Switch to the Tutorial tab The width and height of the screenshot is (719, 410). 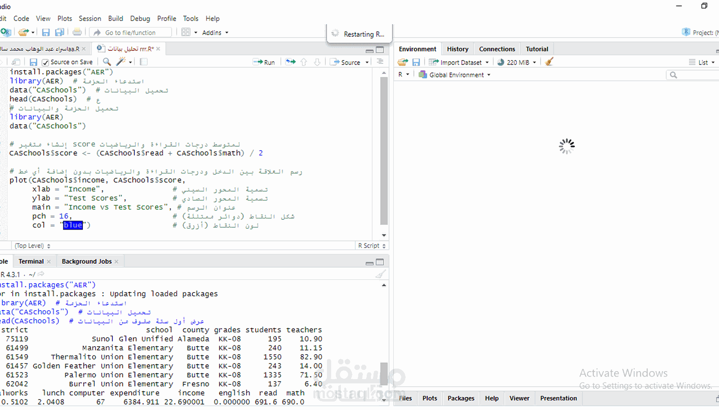point(537,49)
